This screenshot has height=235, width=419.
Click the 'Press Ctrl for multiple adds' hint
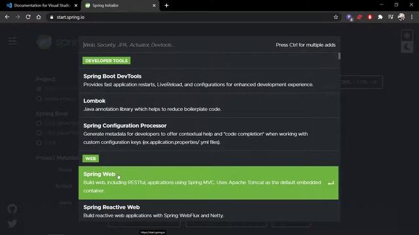click(x=306, y=45)
